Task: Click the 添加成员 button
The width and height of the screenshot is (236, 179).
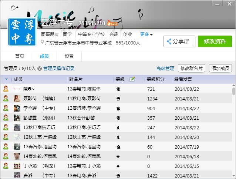Action: coord(220,68)
